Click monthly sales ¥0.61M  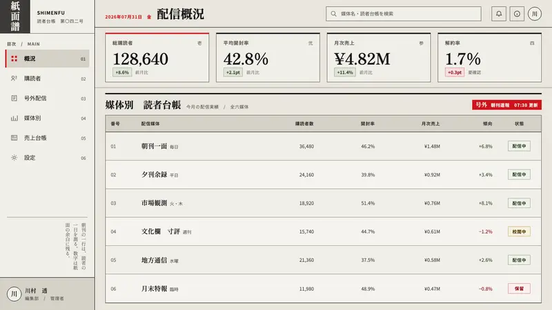[432, 231]
